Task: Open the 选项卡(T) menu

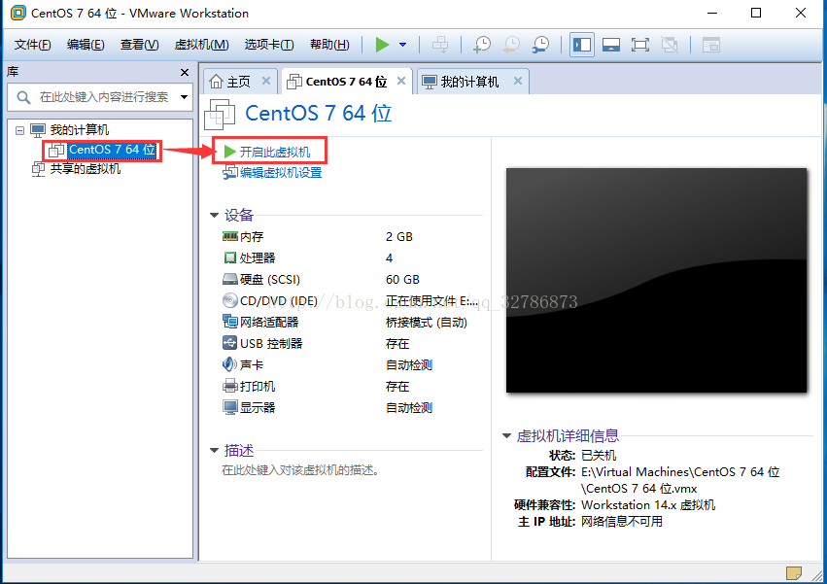Action: click(x=269, y=45)
